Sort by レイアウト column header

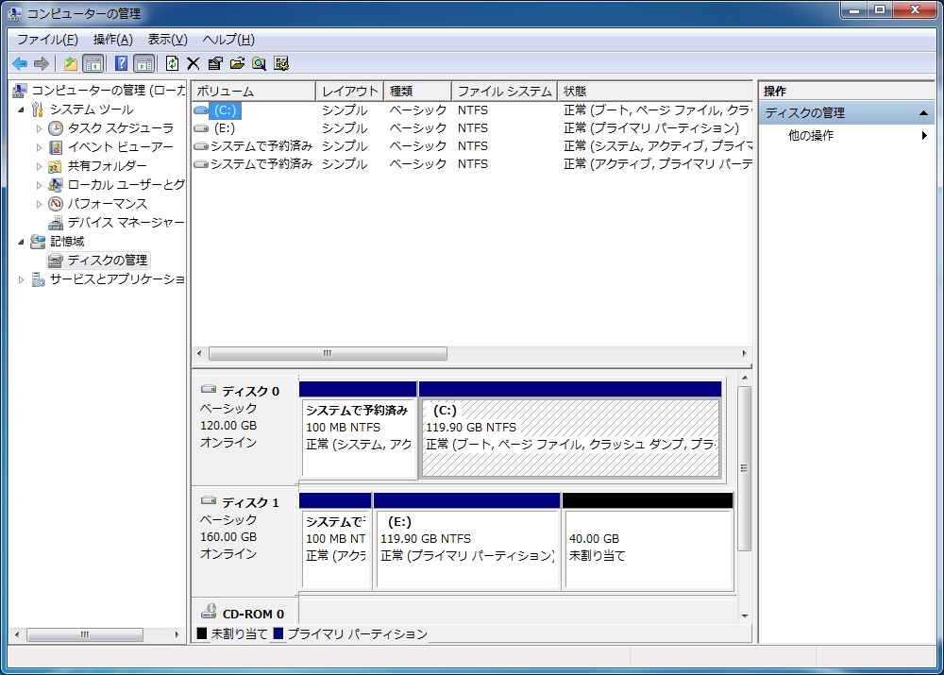tap(349, 91)
